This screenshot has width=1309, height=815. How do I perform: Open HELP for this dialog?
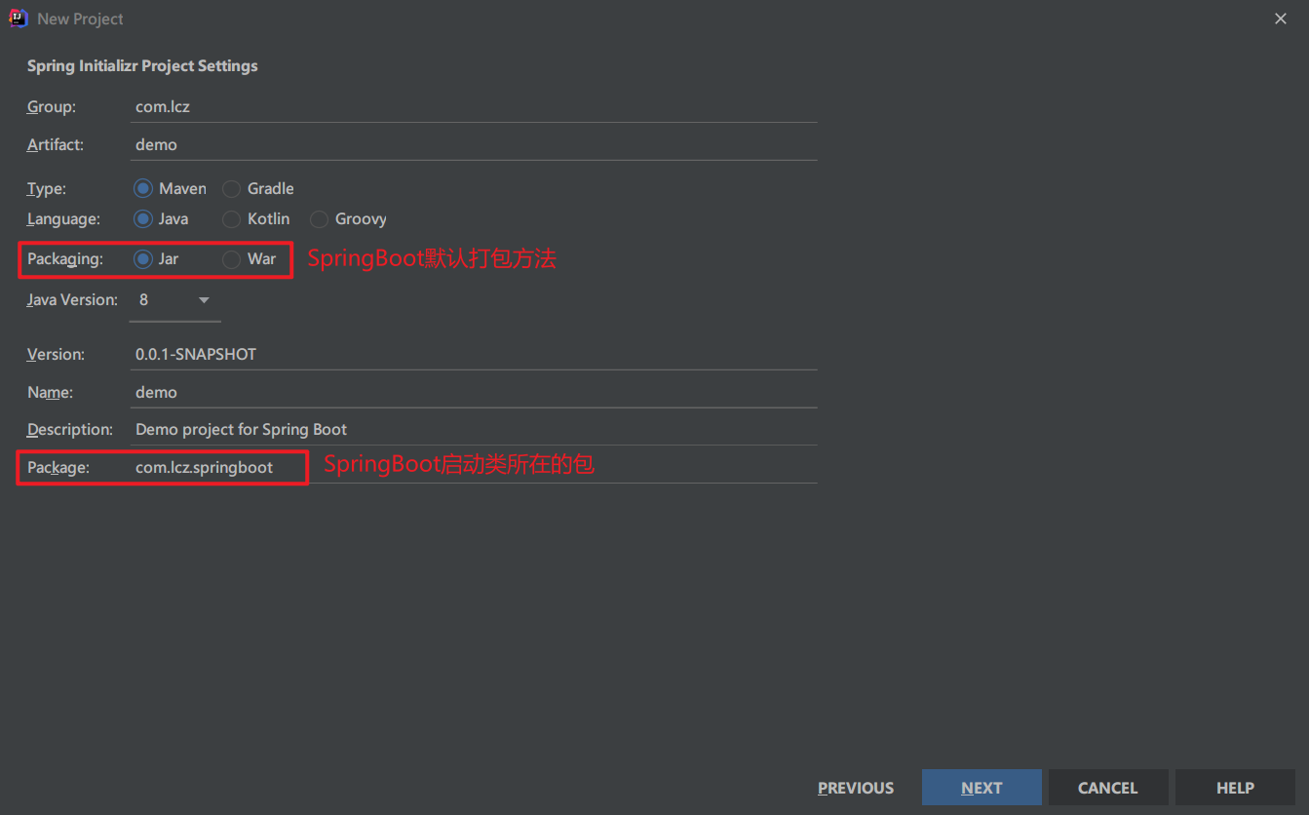(x=1235, y=788)
